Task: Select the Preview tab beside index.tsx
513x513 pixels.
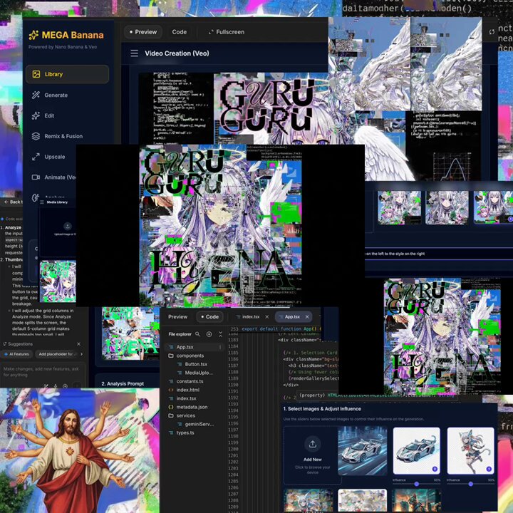Action: (177, 316)
